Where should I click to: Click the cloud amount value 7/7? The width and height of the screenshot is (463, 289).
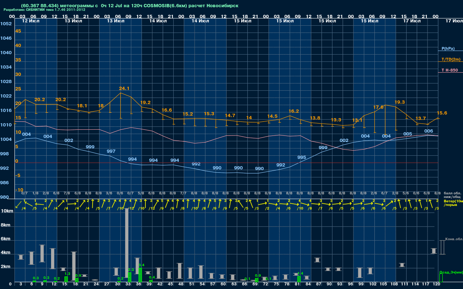pyautogui.click(x=183, y=193)
